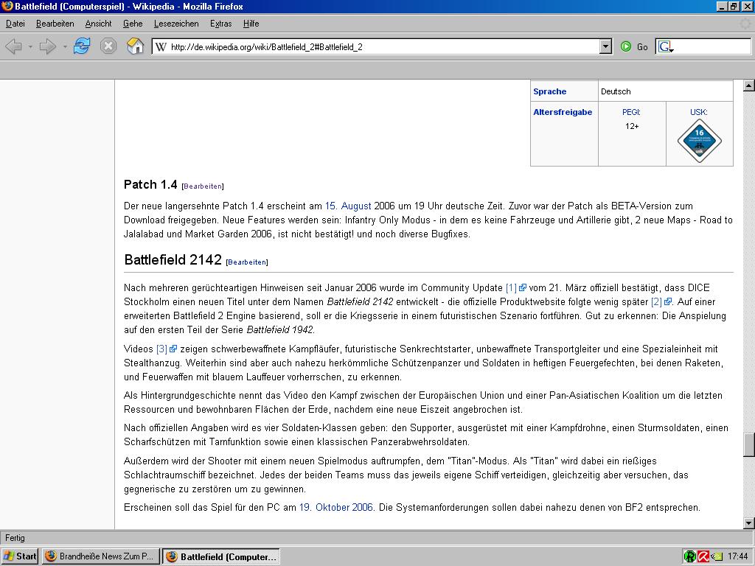755x566 pixels.
Task: Open the USK link
Action: [x=699, y=112]
